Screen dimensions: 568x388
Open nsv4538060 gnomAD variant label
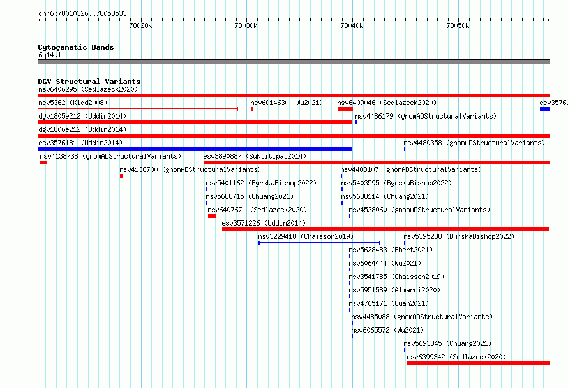(x=419, y=210)
